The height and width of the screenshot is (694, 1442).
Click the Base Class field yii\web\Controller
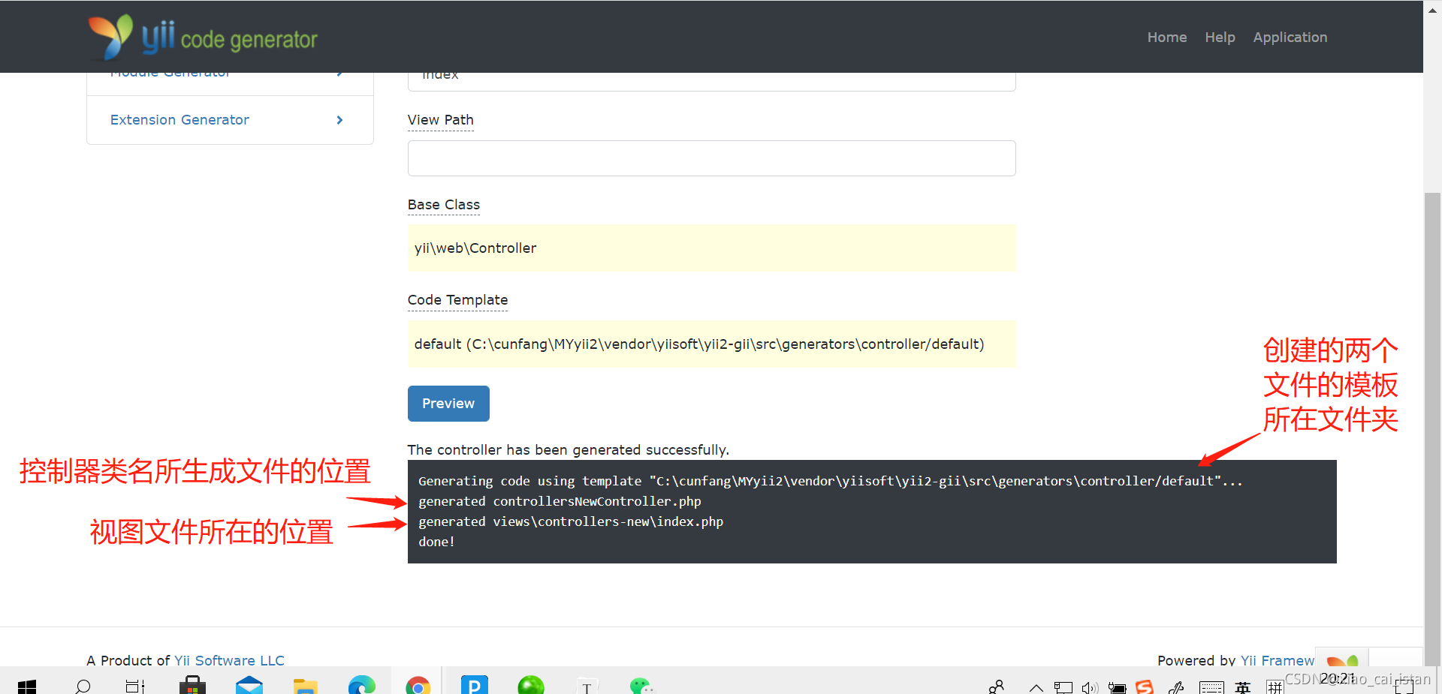tap(711, 248)
